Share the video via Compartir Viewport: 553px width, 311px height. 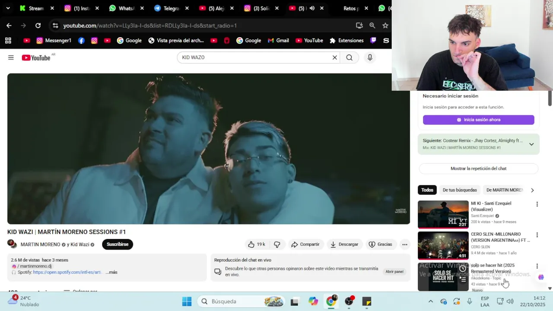305,244
